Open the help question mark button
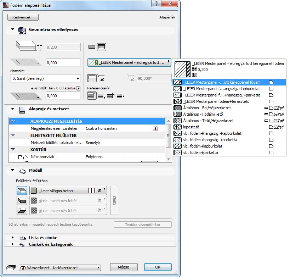Screen dimensions: 290x277 pos(156,4)
